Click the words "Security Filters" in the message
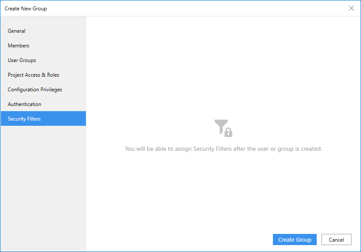361x252 pixels. (x=213, y=149)
